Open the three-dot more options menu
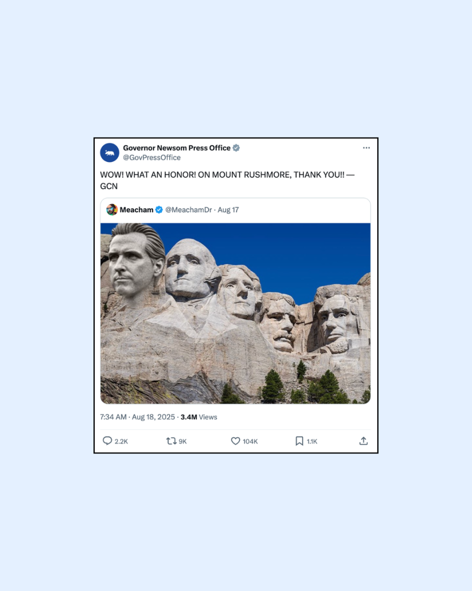This screenshot has width=472, height=591. pos(366,148)
